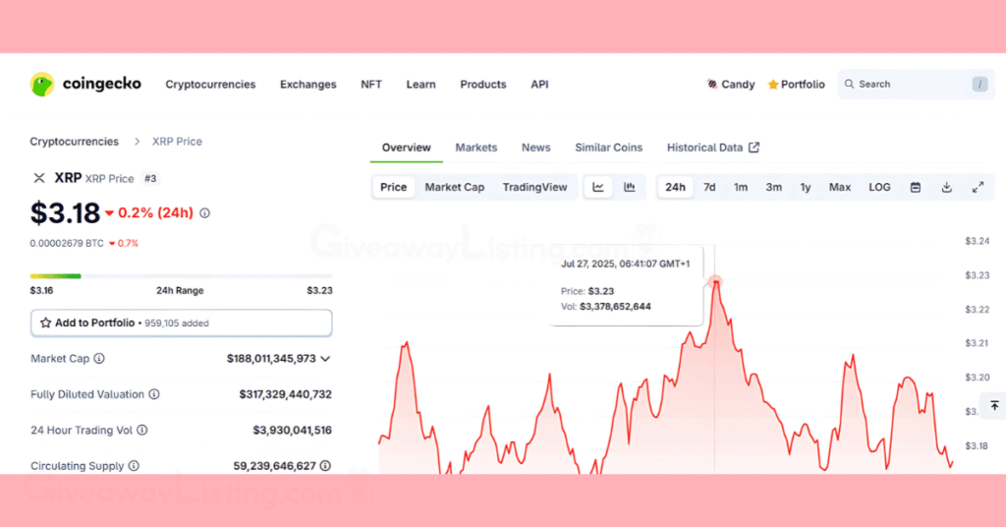Screen dimensions: 1006x527
Task: Toggle the LOG scale option
Action: point(879,187)
